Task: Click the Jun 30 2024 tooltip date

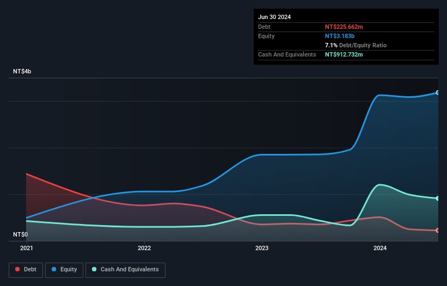Action: coord(274,17)
